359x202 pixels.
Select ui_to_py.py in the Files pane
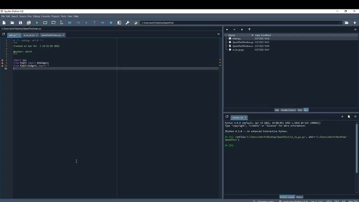pyautogui.click(x=238, y=50)
